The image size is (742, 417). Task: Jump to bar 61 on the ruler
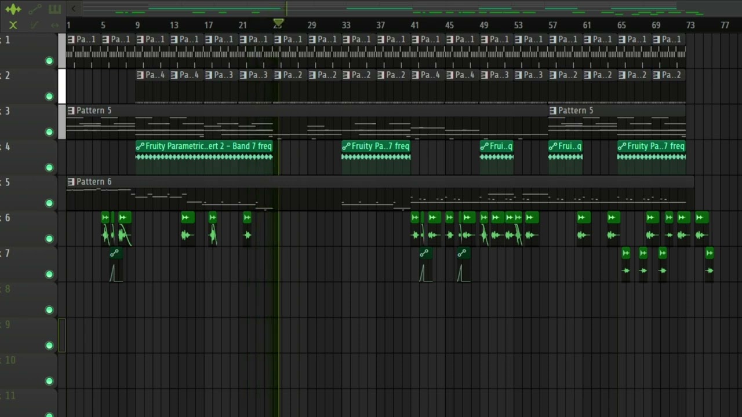(x=587, y=25)
